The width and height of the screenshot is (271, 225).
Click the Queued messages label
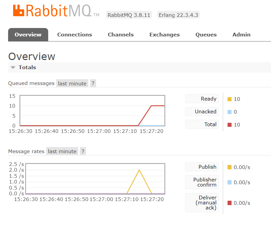click(x=31, y=83)
